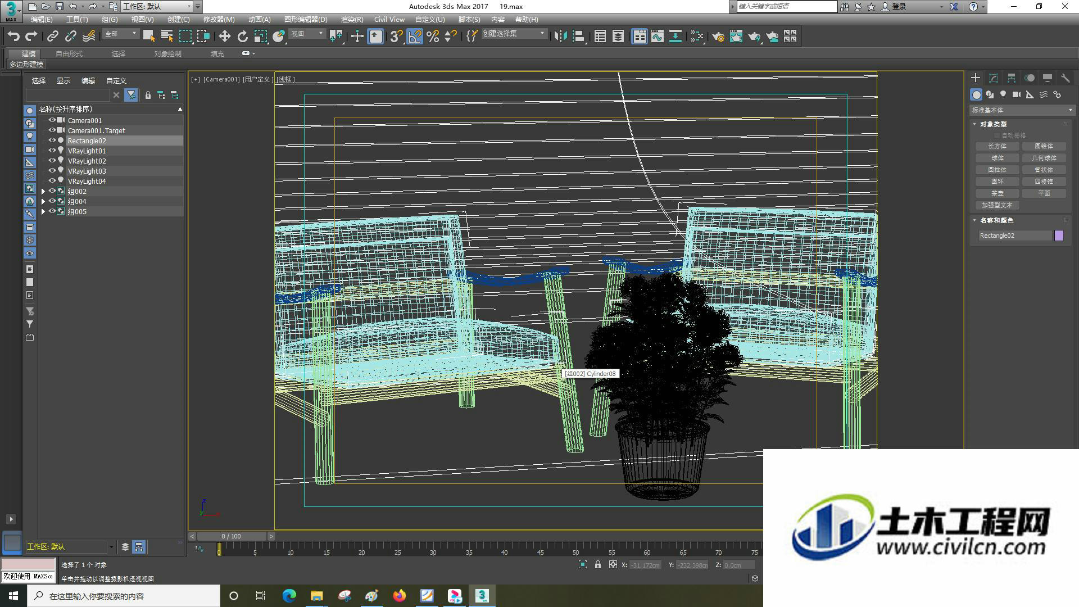Activate the Select and Move tool
The width and height of the screenshot is (1079, 607).
point(225,37)
